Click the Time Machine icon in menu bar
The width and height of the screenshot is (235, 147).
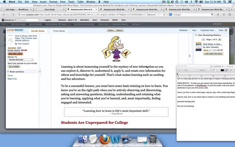182,2
